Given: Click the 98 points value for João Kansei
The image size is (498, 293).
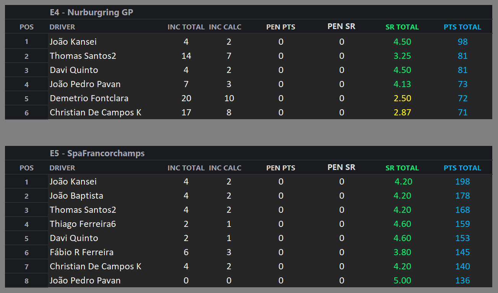Looking at the screenshot, I should [462, 42].
